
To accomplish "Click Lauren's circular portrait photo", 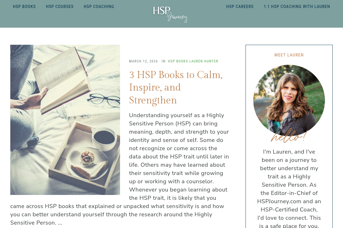I will 289,100.
